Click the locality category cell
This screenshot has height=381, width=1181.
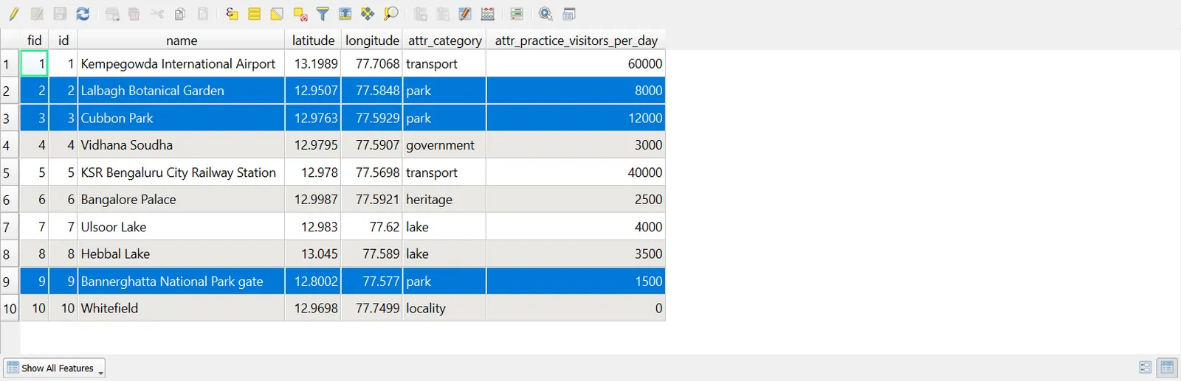click(x=444, y=308)
